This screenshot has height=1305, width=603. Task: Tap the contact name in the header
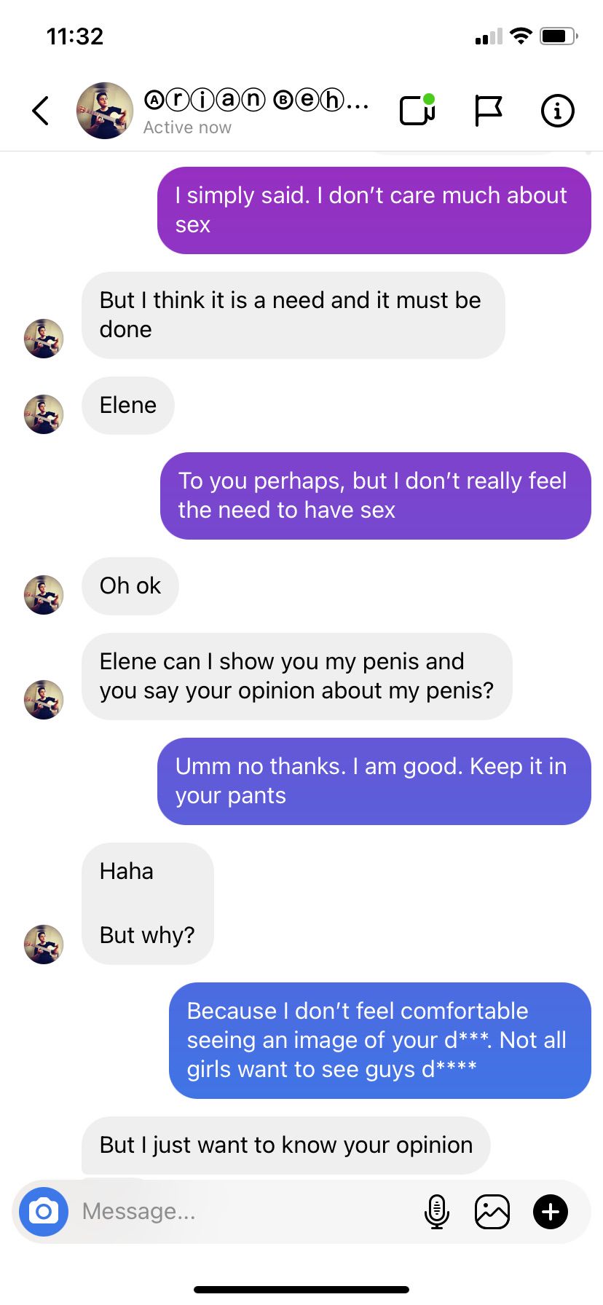click(x=256, y=100)
